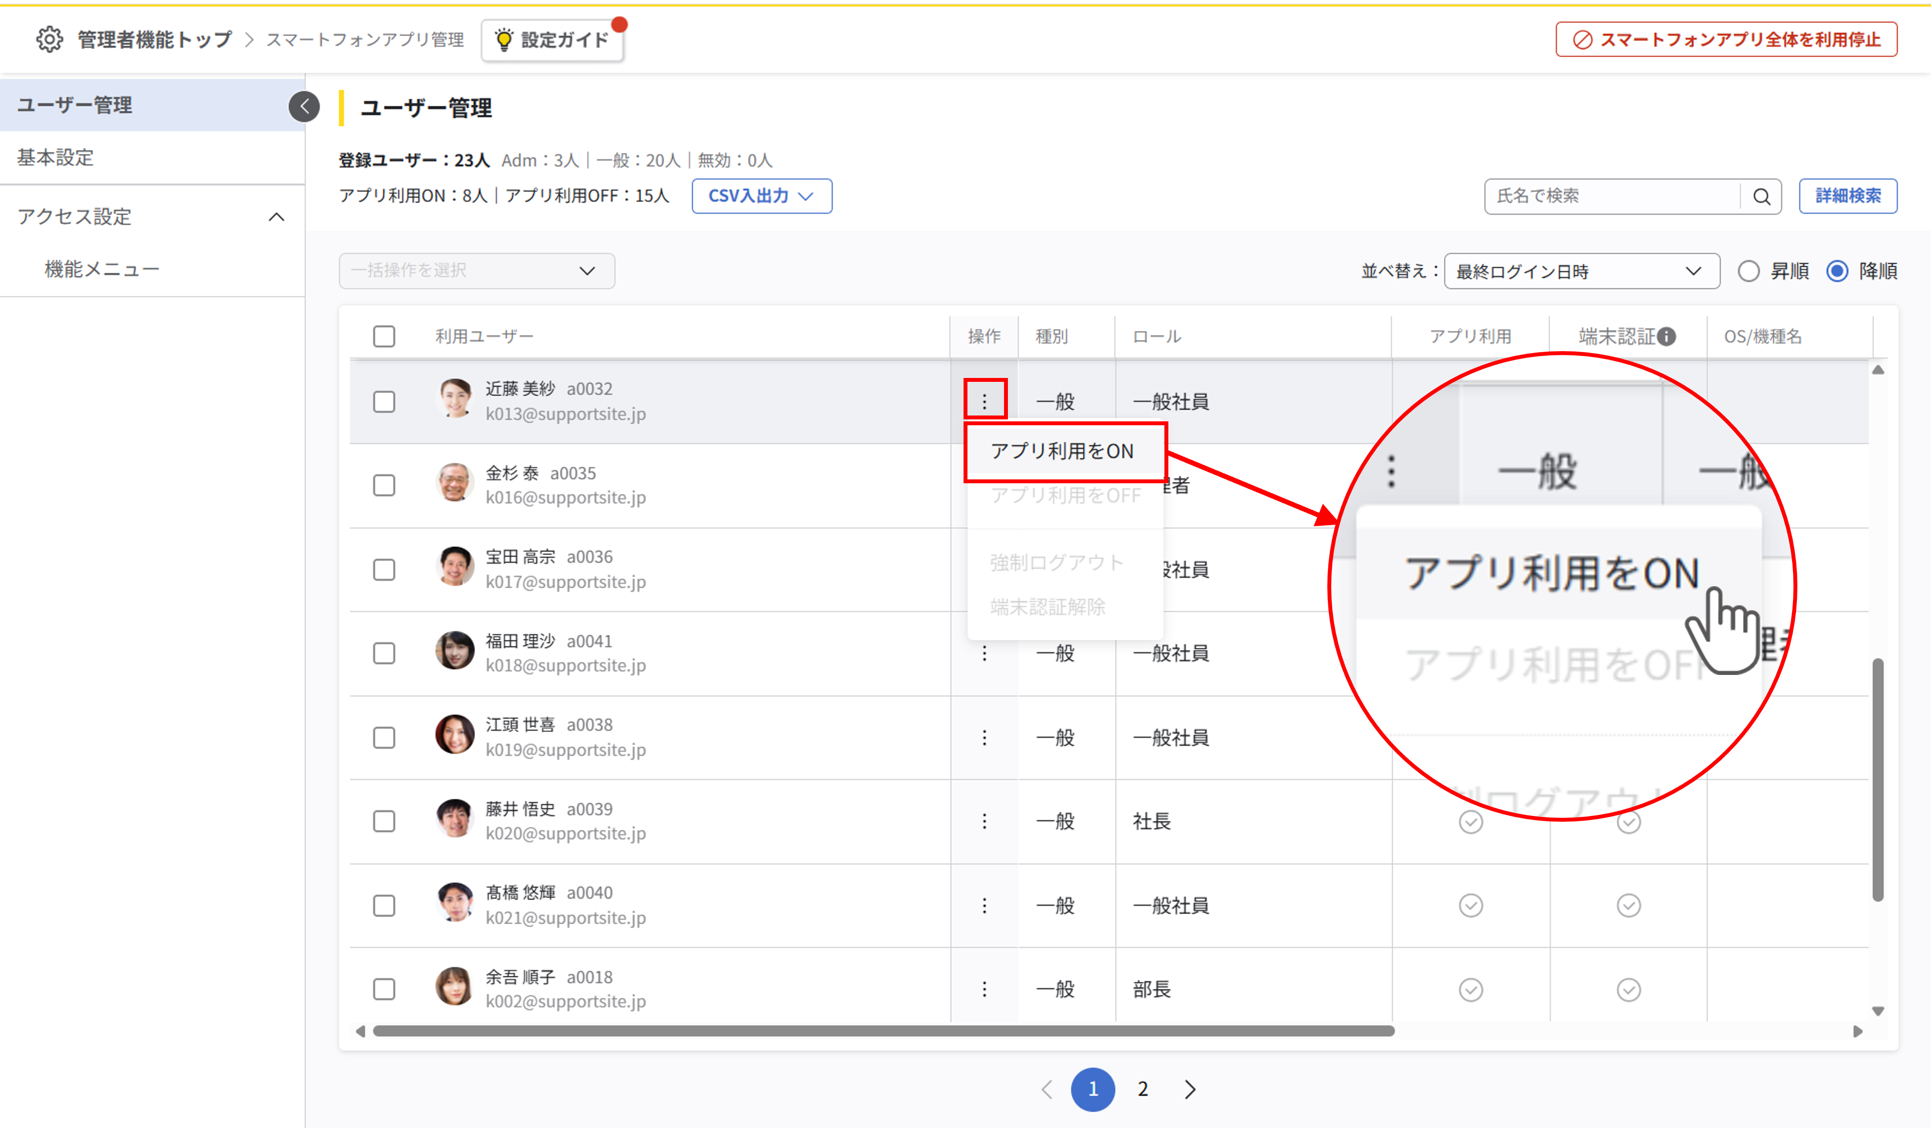Click the ロール column header
Screen dimensions: 1931x1128
coord(1157,336)
